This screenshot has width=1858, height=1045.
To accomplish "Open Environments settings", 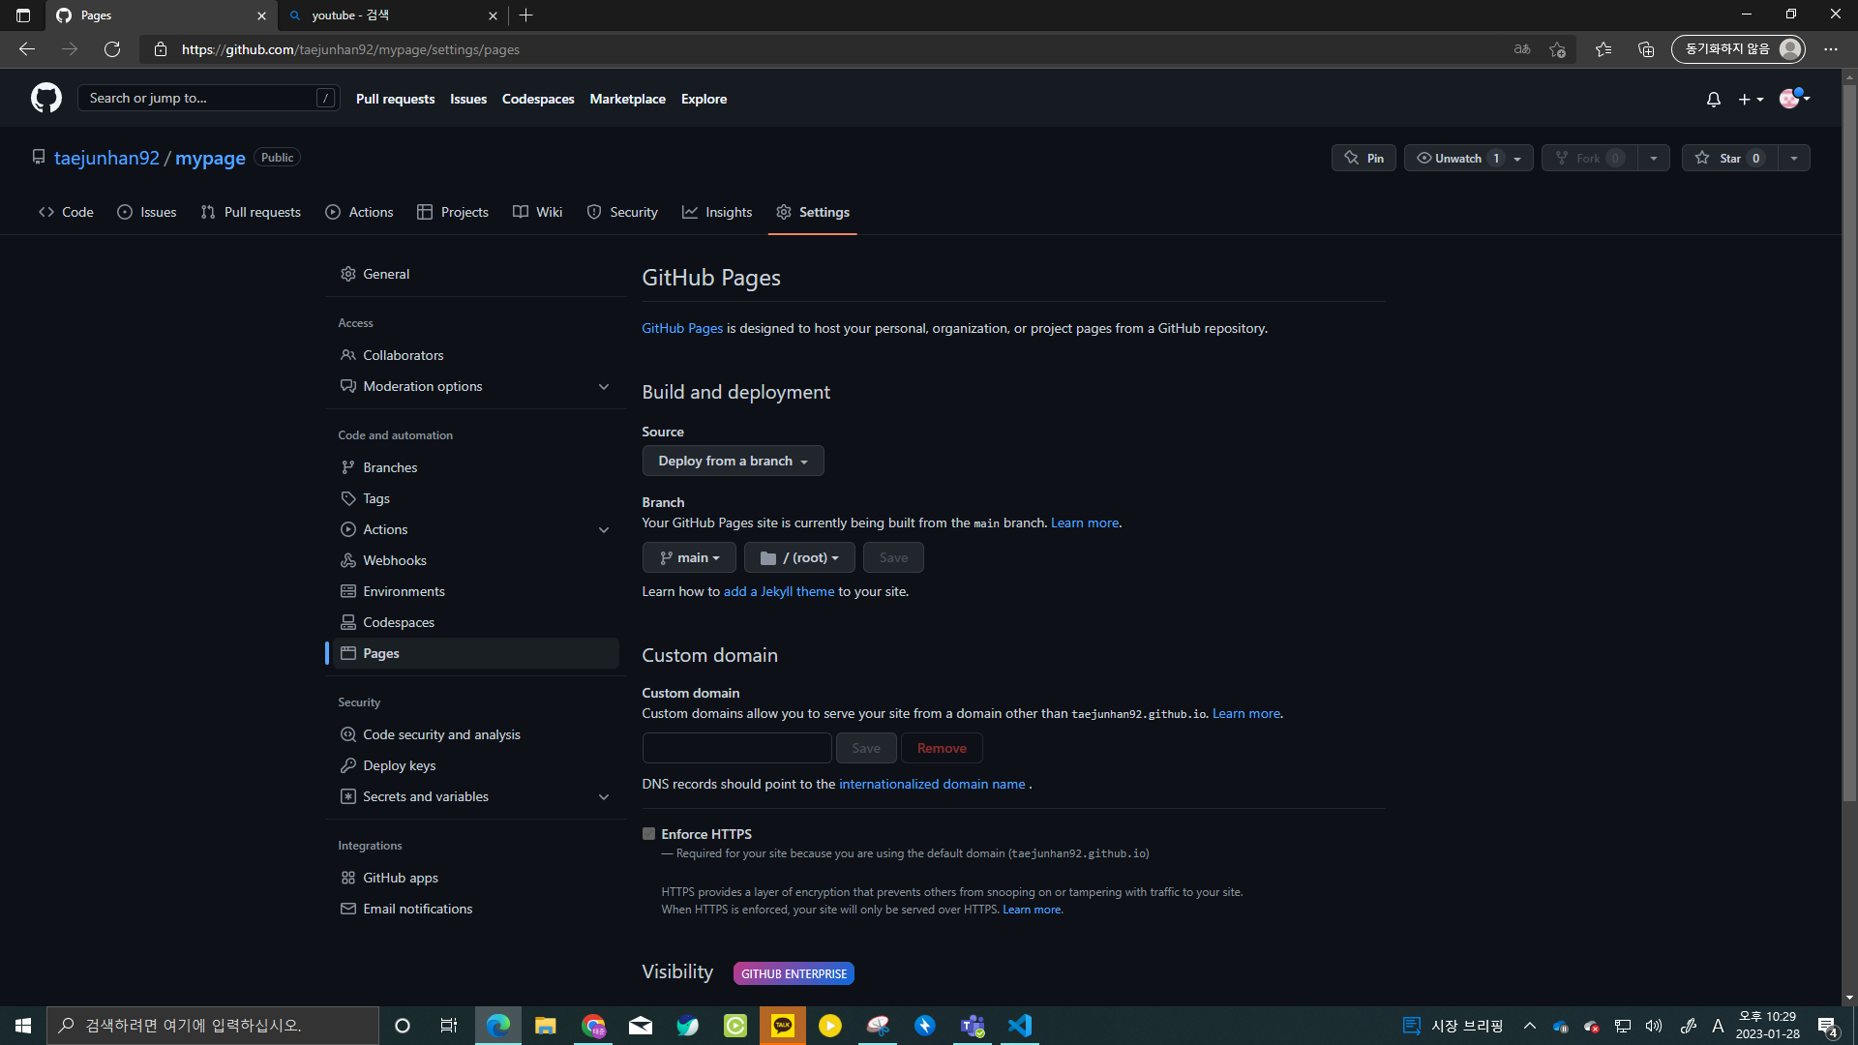I will click(476, 591).
